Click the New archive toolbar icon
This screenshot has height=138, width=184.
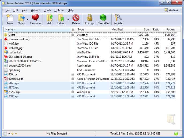(10, 18)
